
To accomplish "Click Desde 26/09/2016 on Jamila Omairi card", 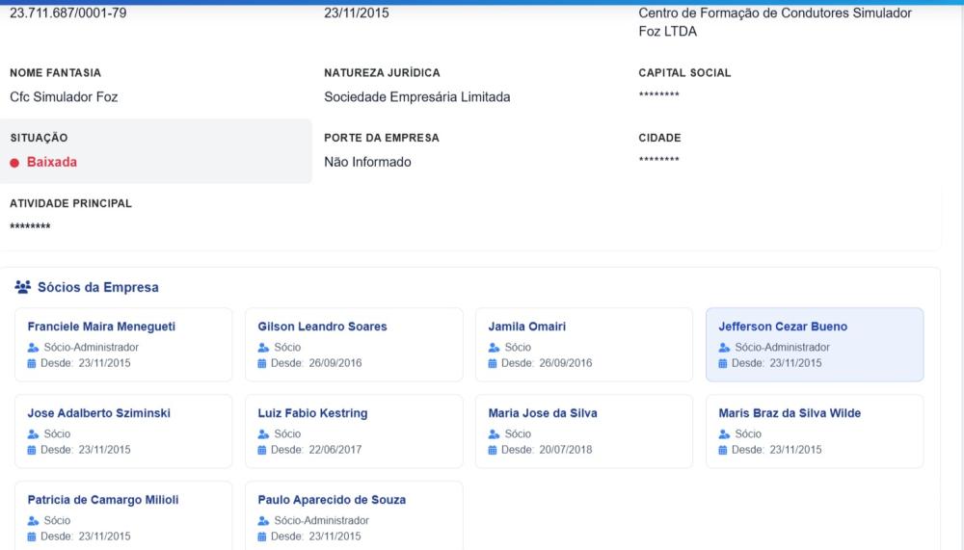I will tap(547, 363).
